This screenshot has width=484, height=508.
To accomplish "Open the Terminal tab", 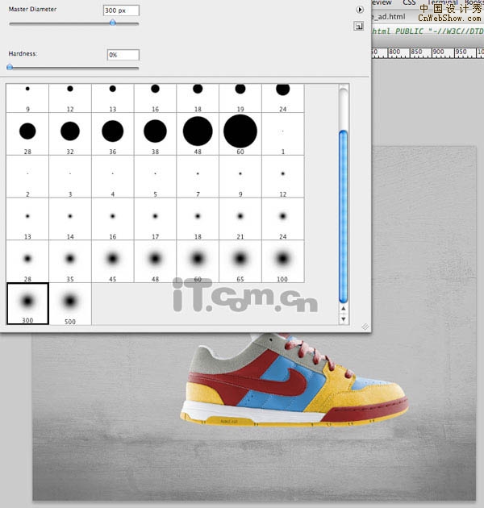I will (x=442, y=3).
